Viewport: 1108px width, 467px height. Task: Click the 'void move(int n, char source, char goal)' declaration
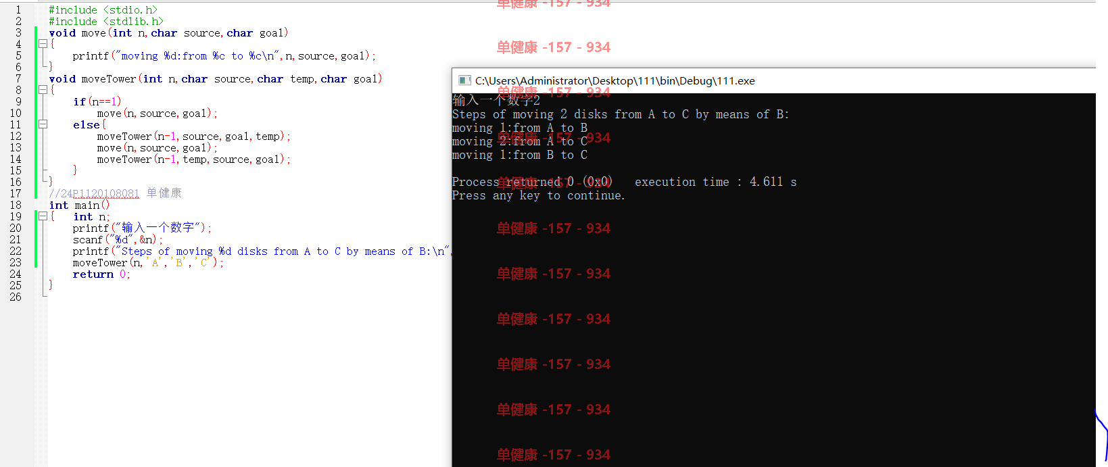(x=168, y=33)
